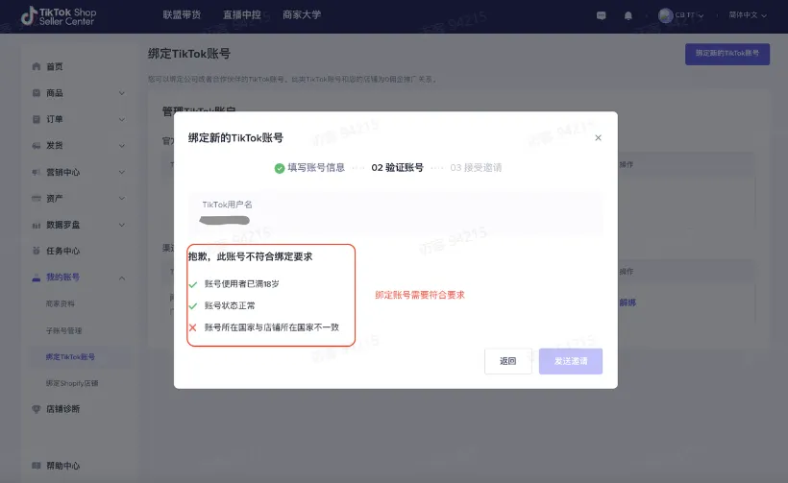Click the 发送邀请 button

(x=571, y=361)
